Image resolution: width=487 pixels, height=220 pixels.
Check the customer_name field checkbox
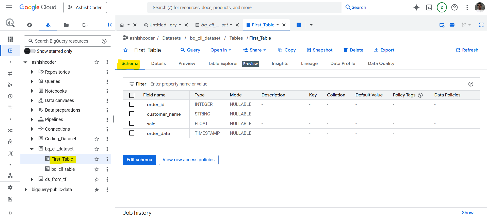(x=132, y=114)
